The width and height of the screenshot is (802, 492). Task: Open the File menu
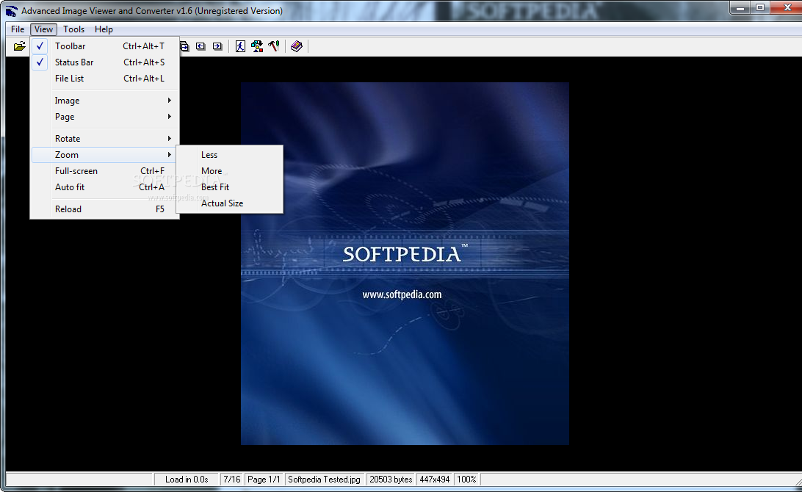[x=18, y=29]
